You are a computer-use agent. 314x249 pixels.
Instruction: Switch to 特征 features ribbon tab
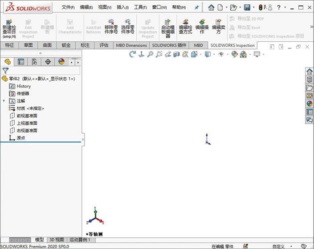[9, 45]
